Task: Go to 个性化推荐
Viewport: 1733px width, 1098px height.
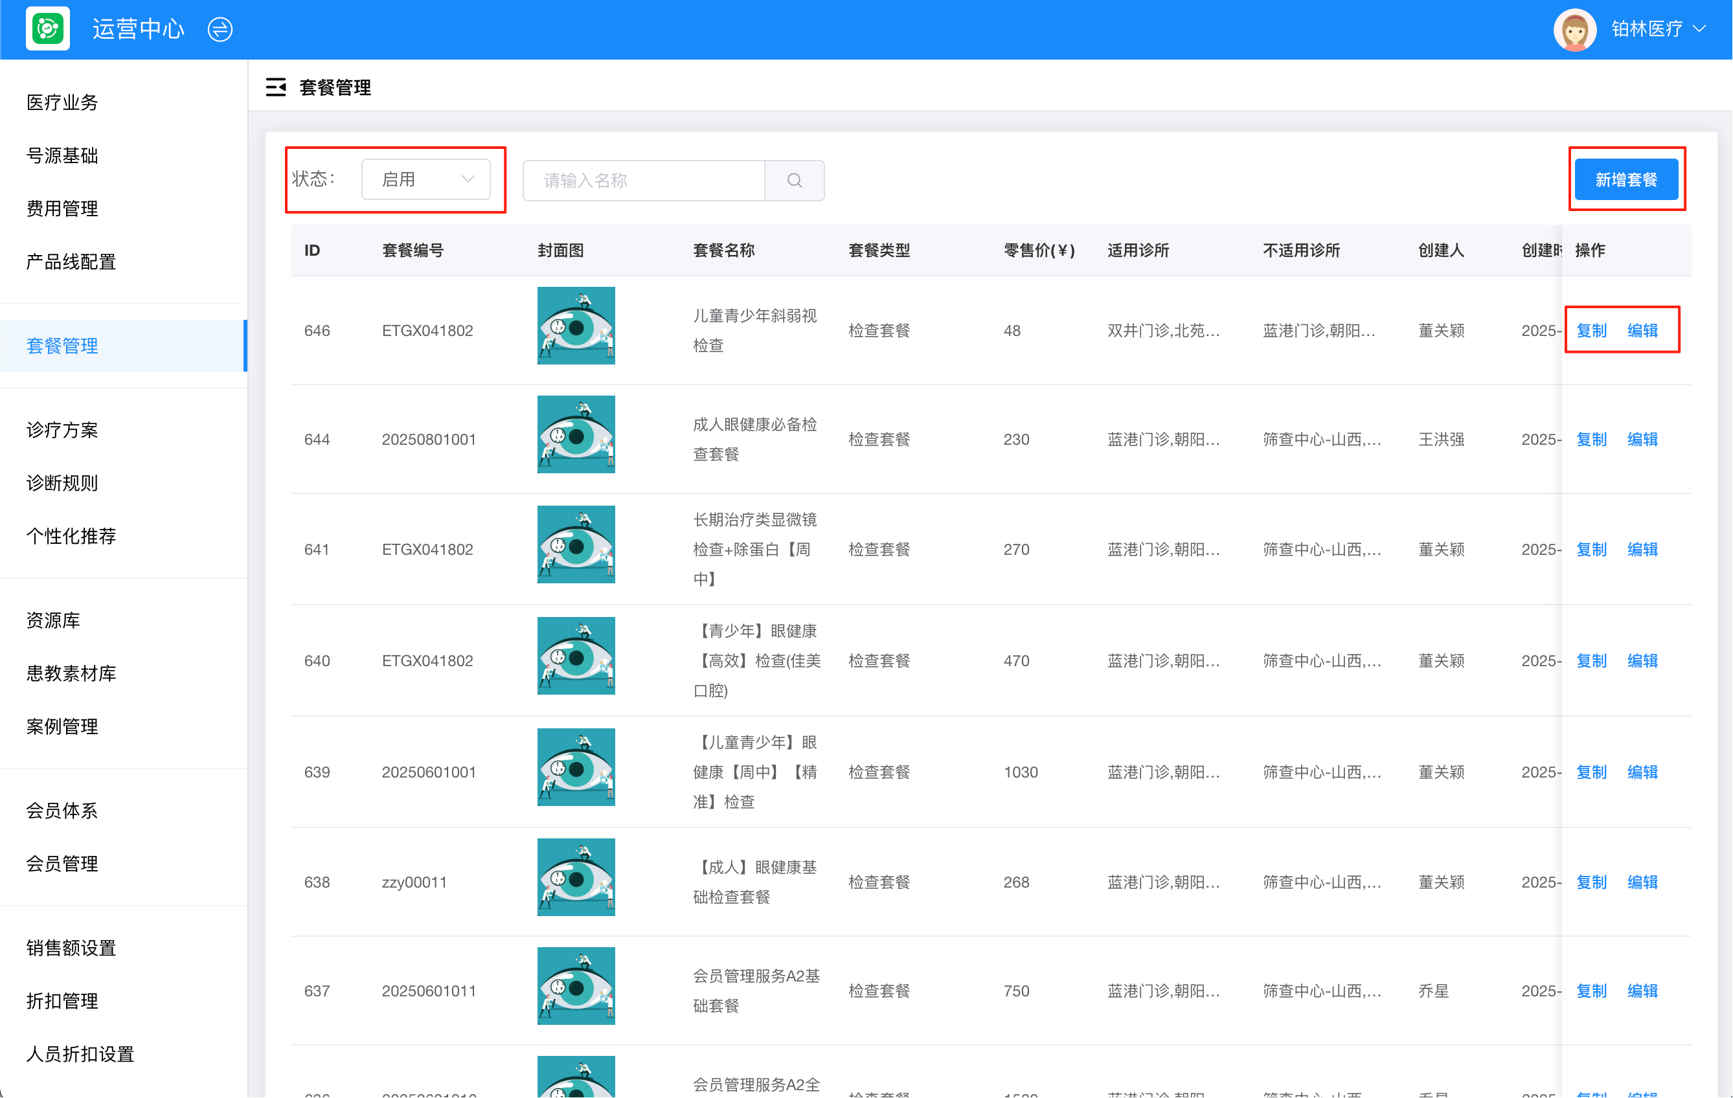Action: [x=71, y=536]
